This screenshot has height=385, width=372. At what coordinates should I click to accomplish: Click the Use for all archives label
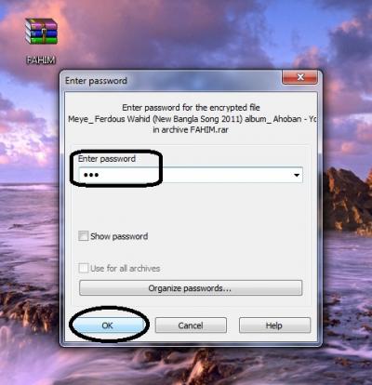coord(126,269)
